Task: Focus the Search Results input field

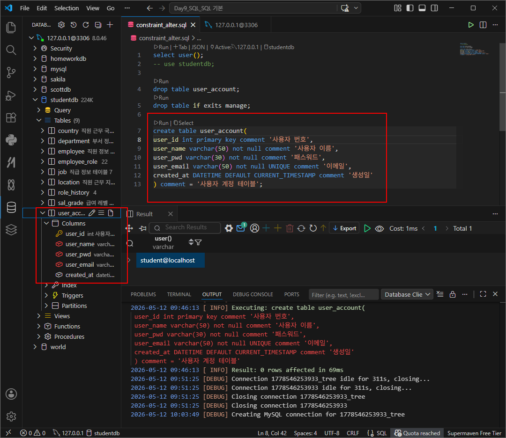Action: point(186,227)
